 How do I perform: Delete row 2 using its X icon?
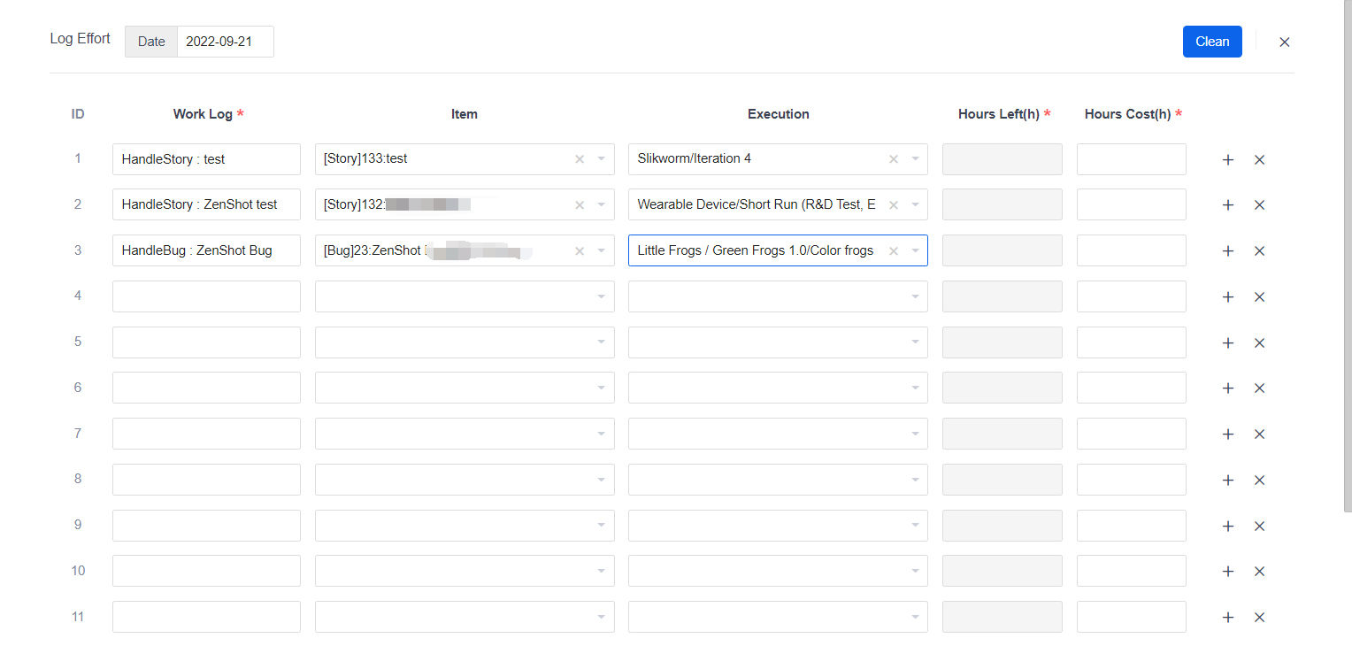1259,205
